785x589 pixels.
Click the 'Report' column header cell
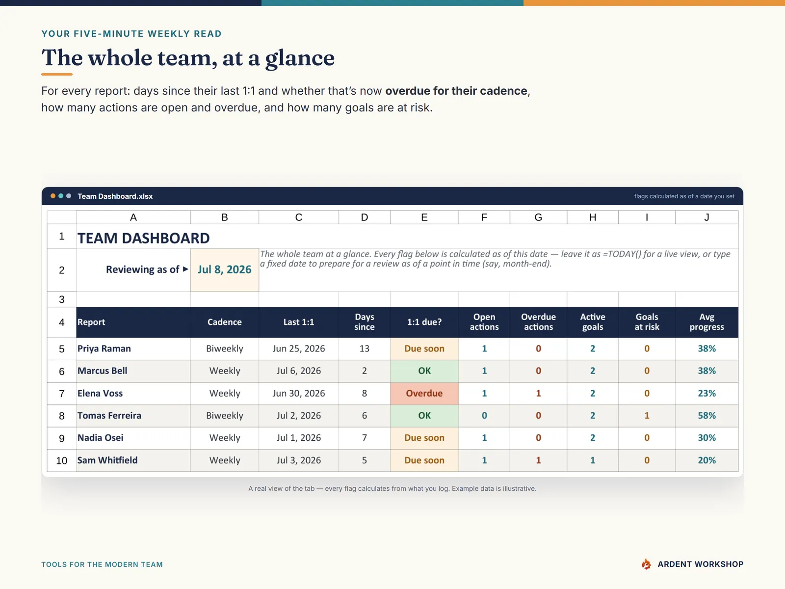(133, 322)
